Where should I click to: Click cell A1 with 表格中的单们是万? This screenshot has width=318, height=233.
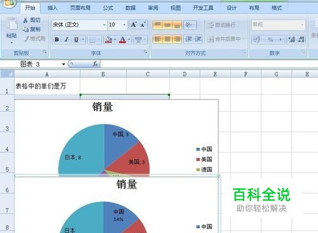point(47,86)
